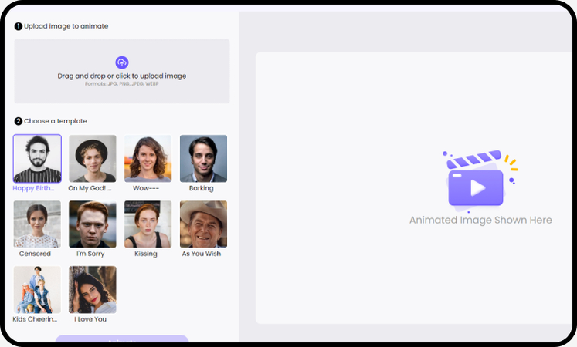The image size is (577, 347).
Task: Click the video clapperboard placeholder icon
Action: [477, 181]
